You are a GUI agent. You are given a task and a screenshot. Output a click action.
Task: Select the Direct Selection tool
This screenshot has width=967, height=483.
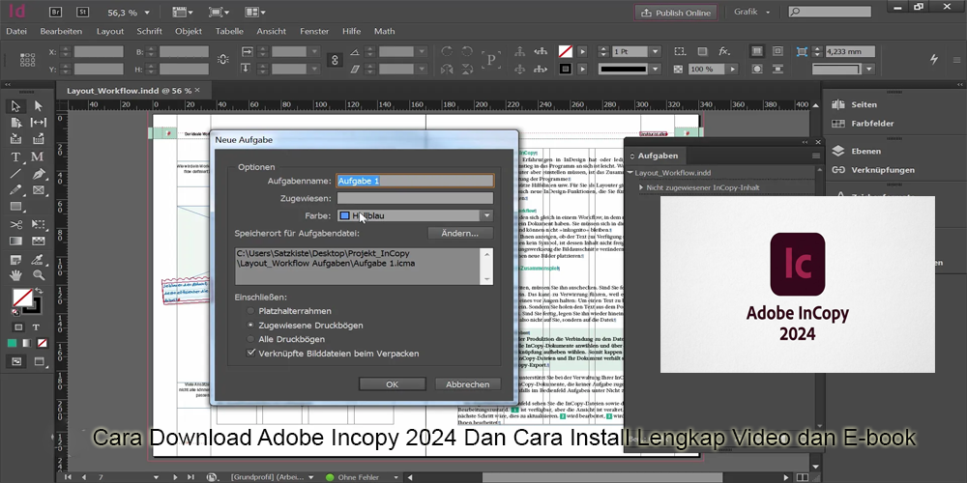pos(39,106)
